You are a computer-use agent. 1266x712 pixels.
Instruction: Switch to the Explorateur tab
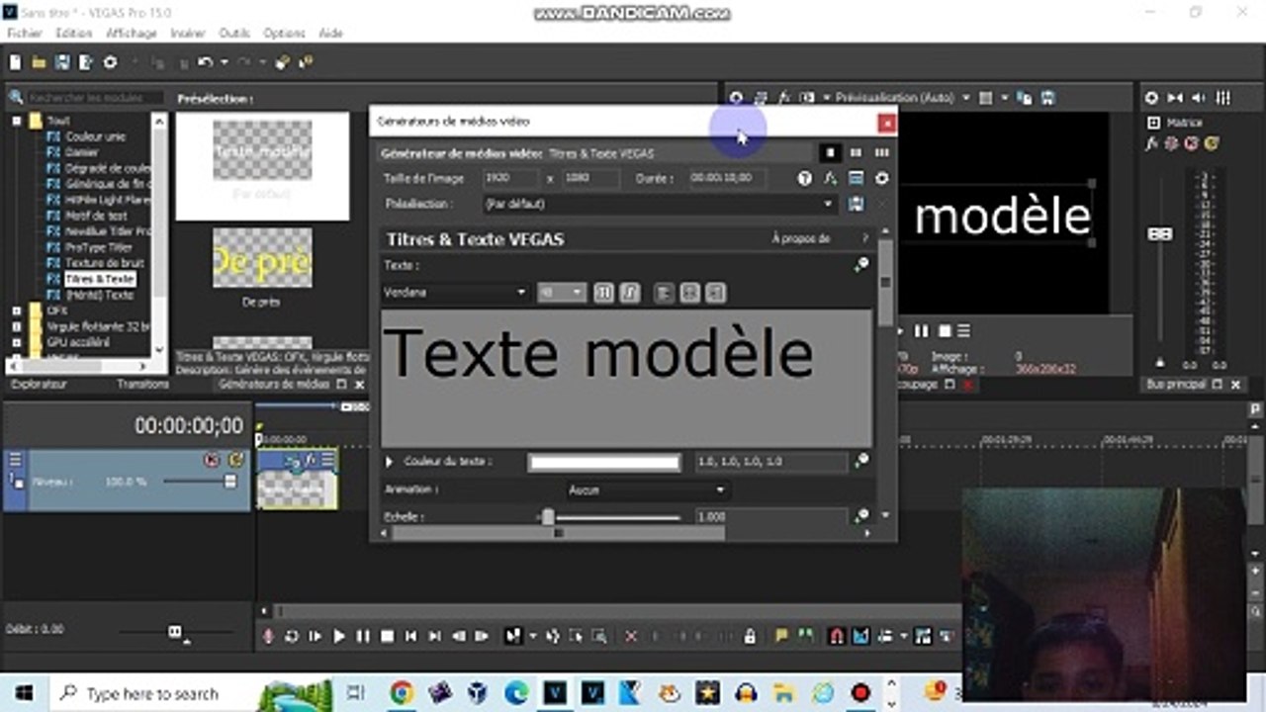click(39, 384)
